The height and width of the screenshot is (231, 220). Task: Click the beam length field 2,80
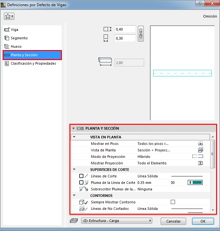pyautogui.click(x=129, y=63)
